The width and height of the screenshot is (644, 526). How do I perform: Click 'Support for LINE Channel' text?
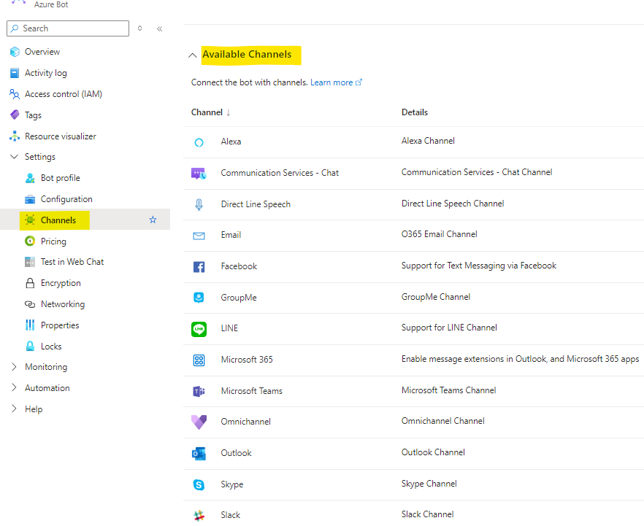[x=449, y=328]
